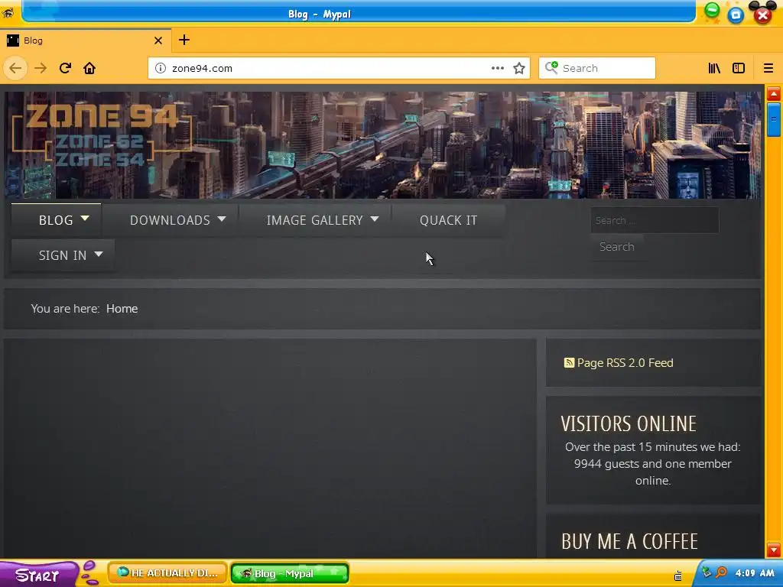This screenshot has width=783, height=587.
Task: Open the SIGN IN menu
Action: click(x=63, y=255)
